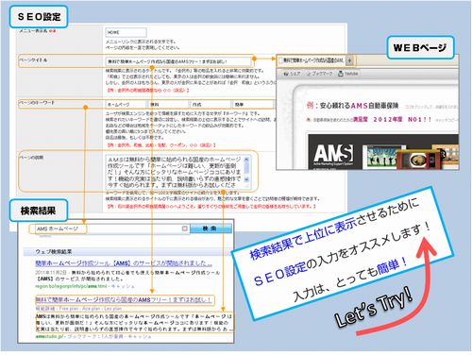
Task: Open first search result link about AMS service
Action: (124, 263)
